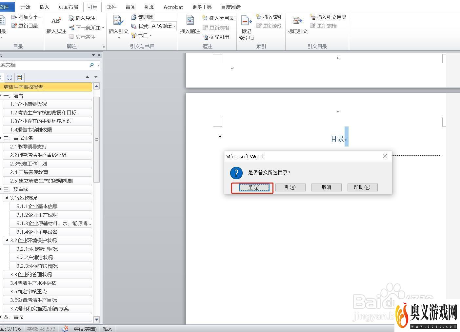This screenshot has height=332, width=460.
Task: Open the Acrobat tab
Action: pos(173,7)
